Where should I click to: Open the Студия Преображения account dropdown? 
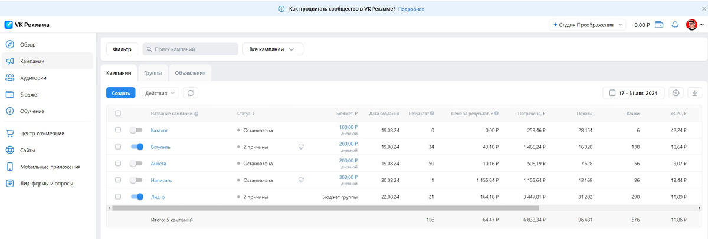click(587, 25)
